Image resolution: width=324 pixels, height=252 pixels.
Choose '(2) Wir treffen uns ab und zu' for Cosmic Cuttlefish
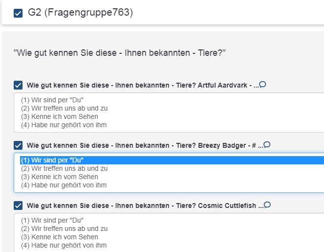64,229
